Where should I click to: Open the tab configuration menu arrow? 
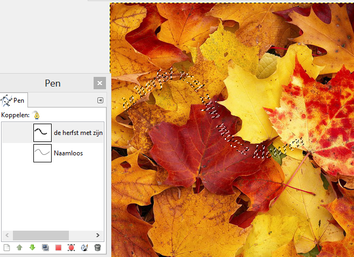coord(100,100)
